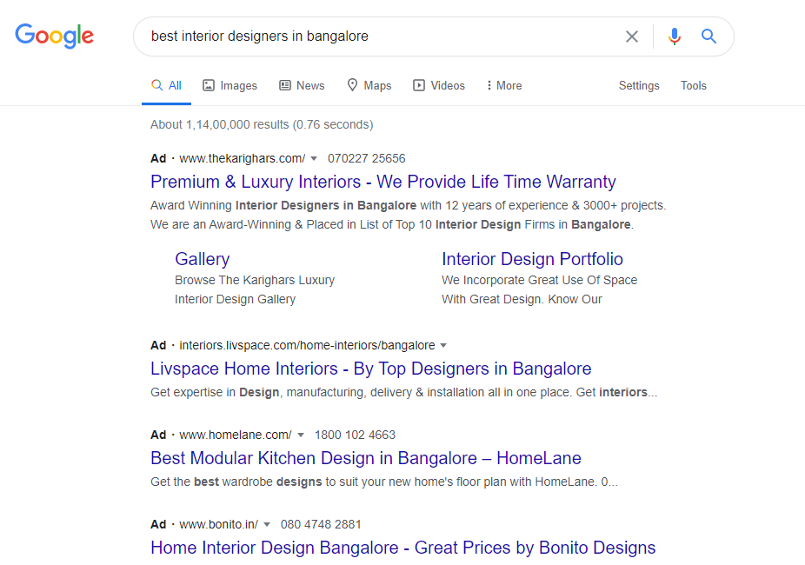Click the www.homelane.com/ URL text
Screen dimensions: 805x565
[236, 435]
